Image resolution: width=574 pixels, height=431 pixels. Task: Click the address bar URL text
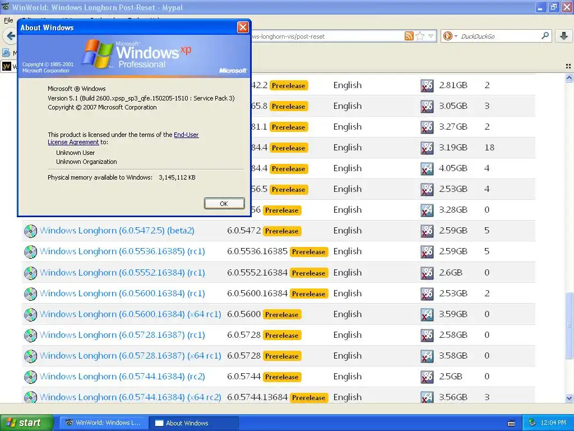(x=288, y=36)
